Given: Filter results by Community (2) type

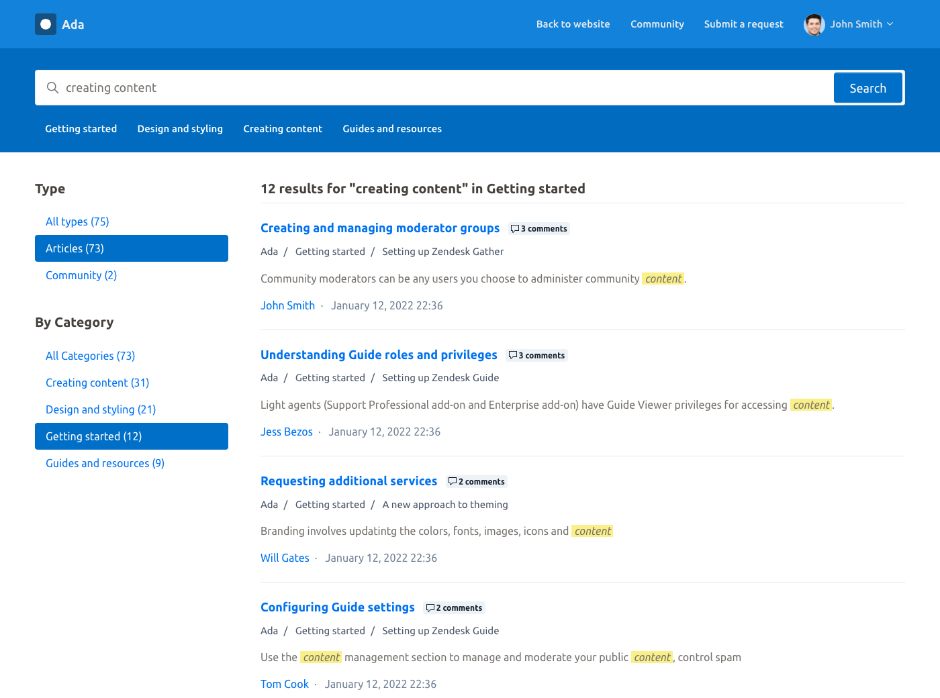Looking at the screenshot, I should tap(81, 275).
